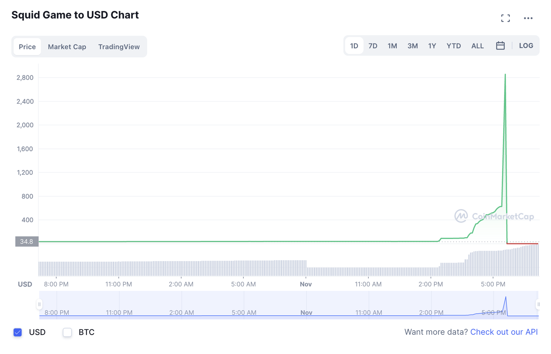551x354 pixels.
Task: Select the 7D time range
Action: click(x=373, y=46)
